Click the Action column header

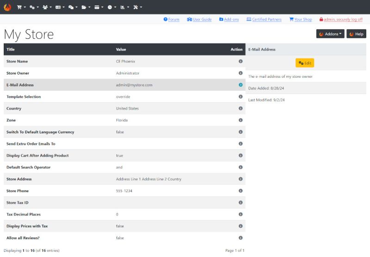236,50
